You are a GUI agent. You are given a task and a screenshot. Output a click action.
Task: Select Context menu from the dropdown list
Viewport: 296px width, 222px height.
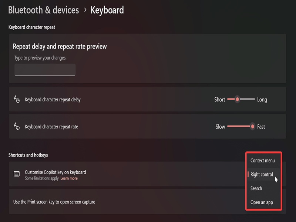tap(262, 161)
